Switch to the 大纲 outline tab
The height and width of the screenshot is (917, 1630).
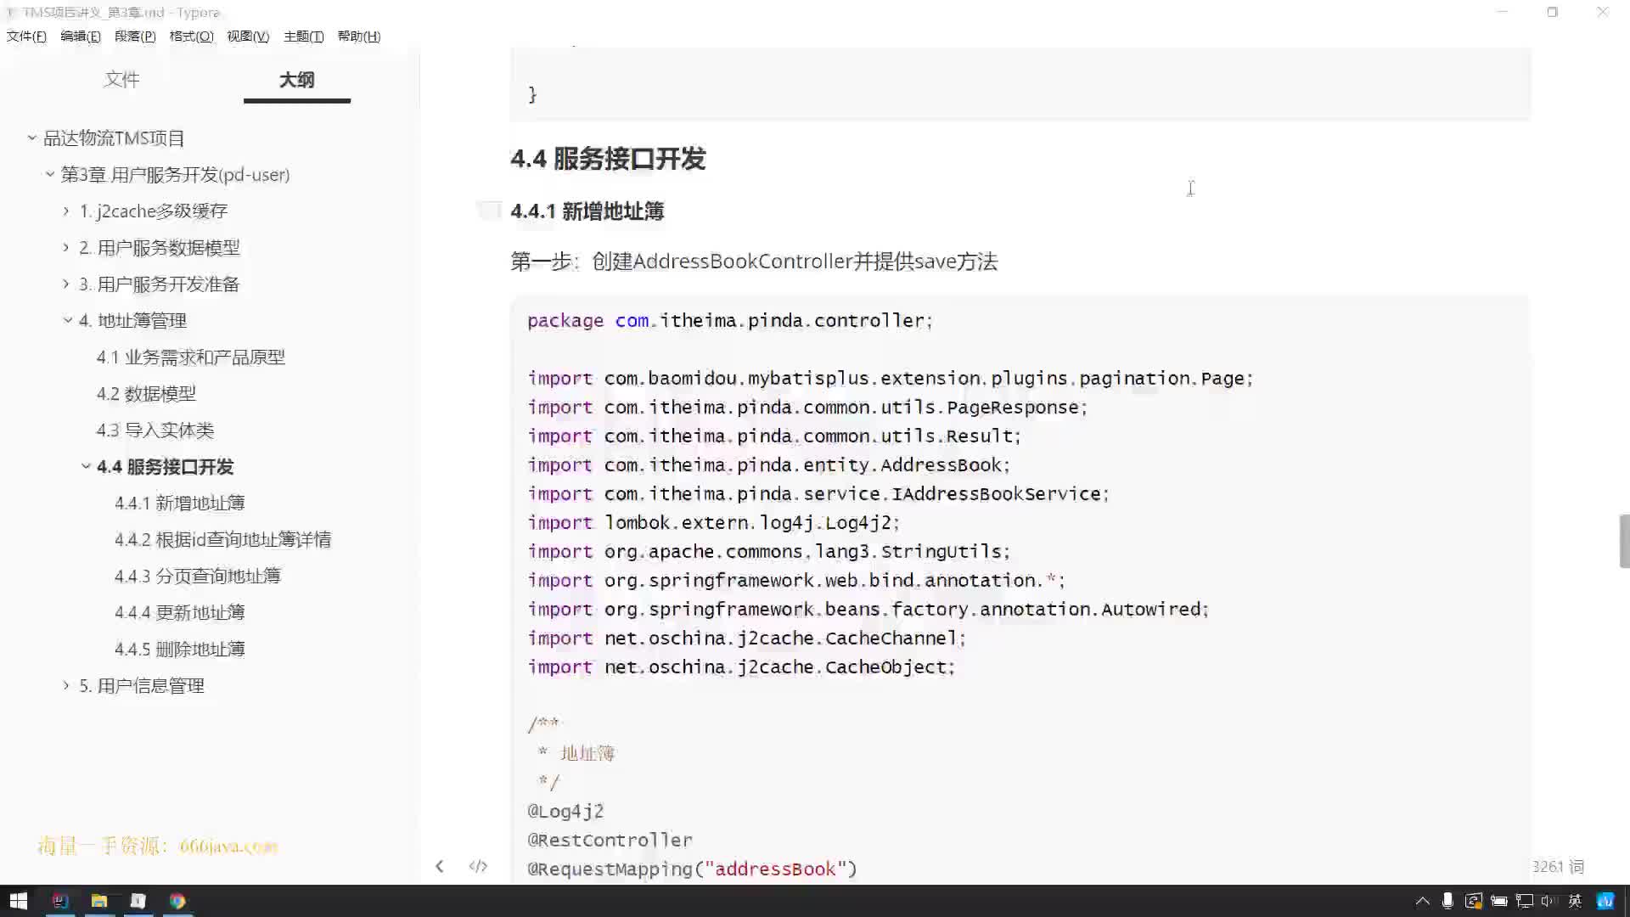coord(296,80)
